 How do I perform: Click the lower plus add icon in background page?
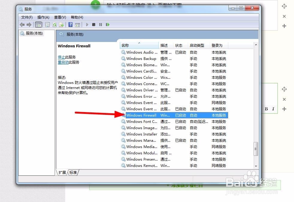pos(284,109)
